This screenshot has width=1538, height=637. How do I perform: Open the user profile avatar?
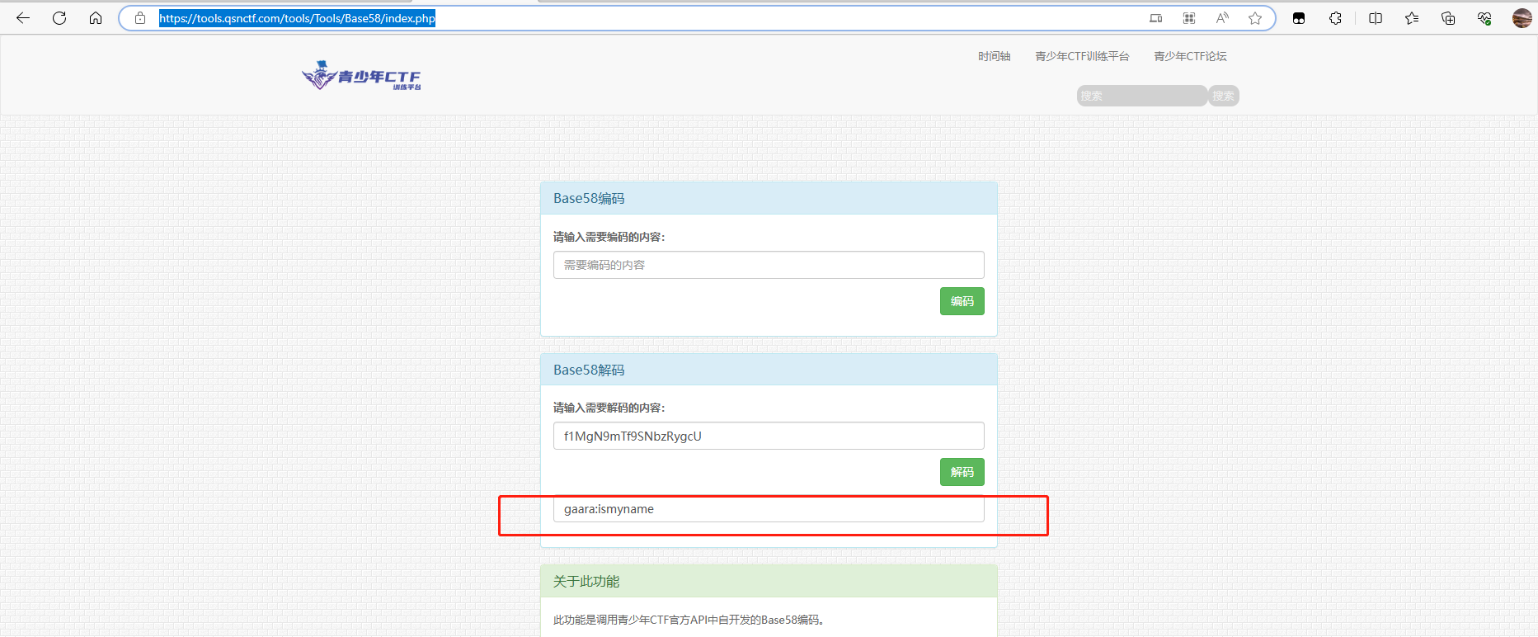coord(1522,18)
